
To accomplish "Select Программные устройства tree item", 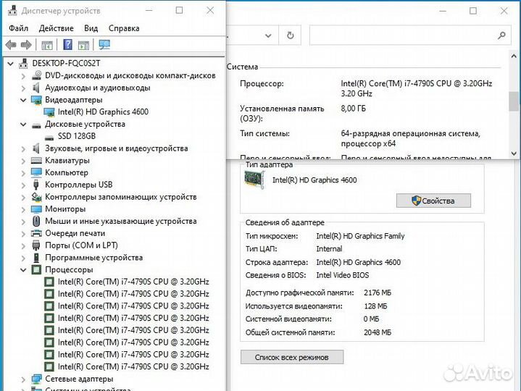I will pos(93,258).
